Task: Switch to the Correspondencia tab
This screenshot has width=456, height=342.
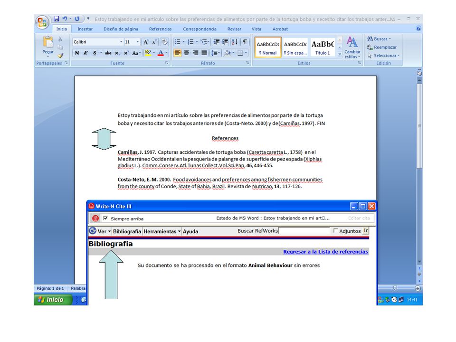Action: coord(199,29)
